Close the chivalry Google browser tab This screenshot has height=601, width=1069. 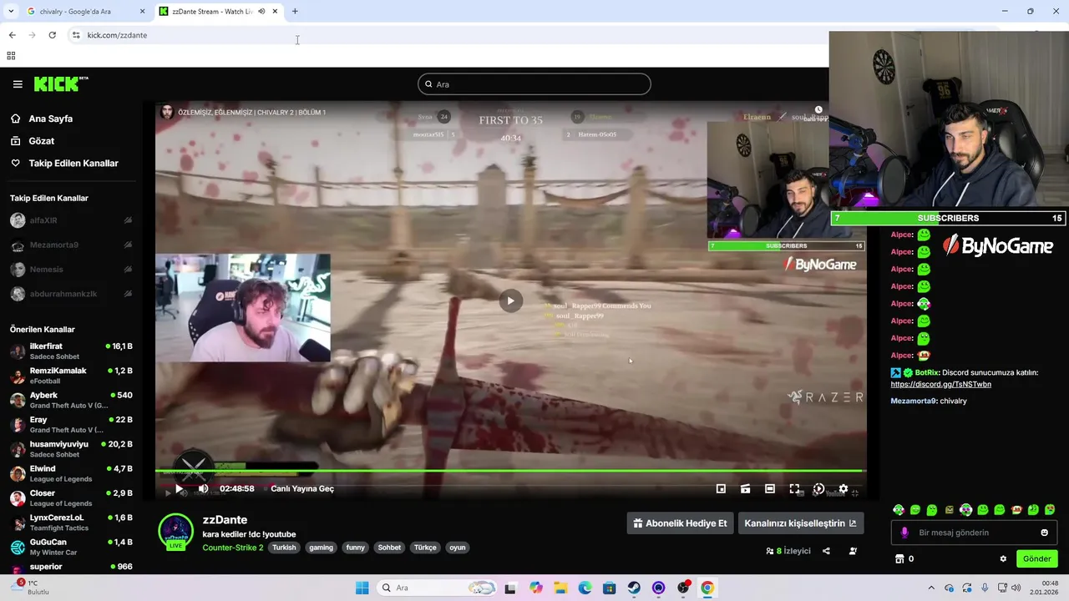point(142,12)
